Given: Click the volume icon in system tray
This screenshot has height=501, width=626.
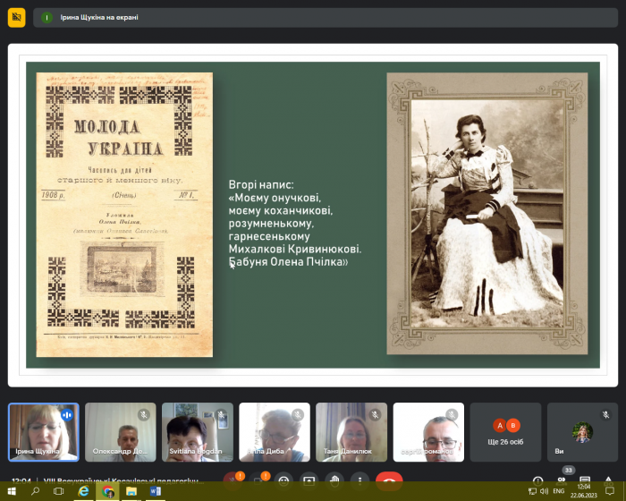Looking at the screenshot, I should 544,491.
